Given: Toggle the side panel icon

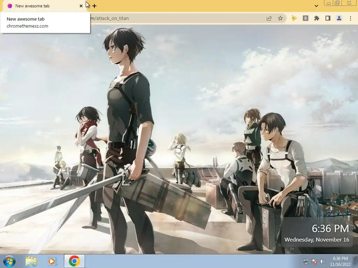Looking at the screenshot, I should 328,18.
